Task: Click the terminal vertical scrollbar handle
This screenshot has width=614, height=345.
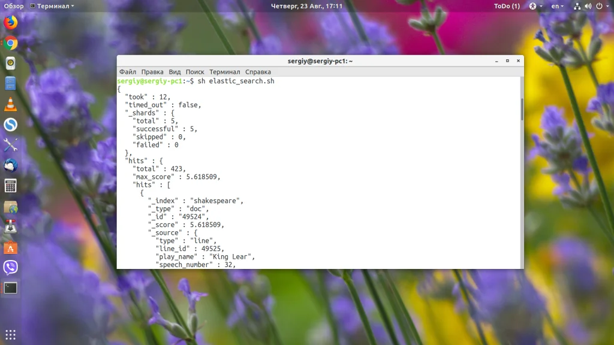Action: tap(522, 110)
